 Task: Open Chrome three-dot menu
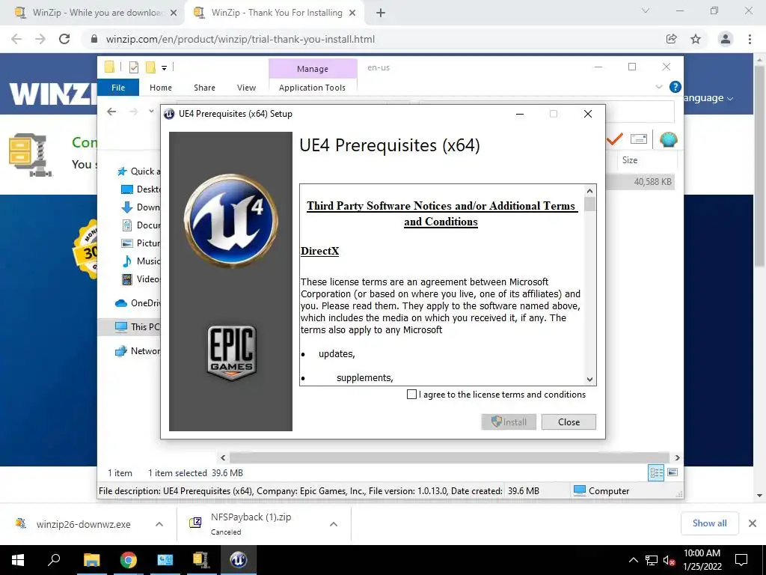pyautogui.click(x=750, y=39)
